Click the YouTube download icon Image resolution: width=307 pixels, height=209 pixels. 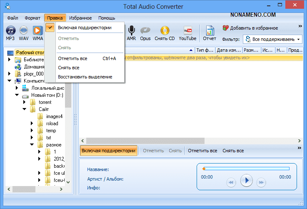coord(187,33)
